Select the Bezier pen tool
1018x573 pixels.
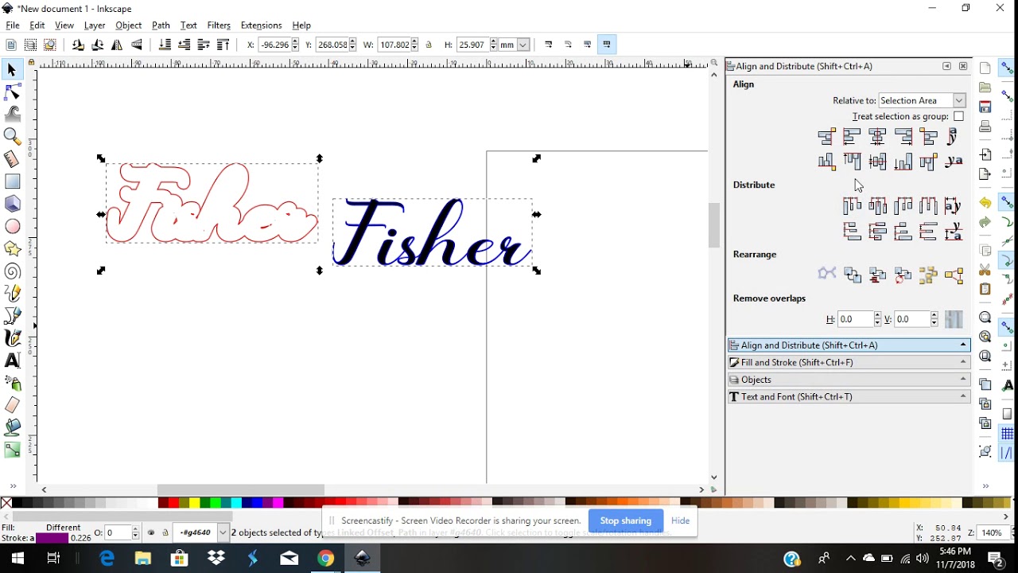pos(12,316)
